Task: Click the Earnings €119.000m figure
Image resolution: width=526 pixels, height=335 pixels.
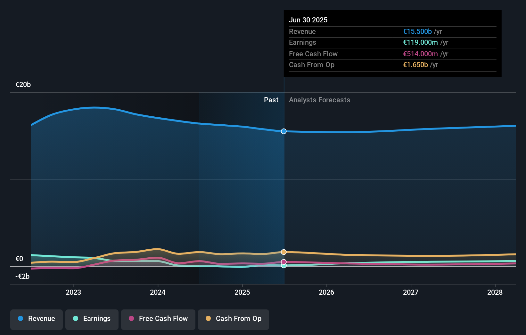Action: coord(420,43)
